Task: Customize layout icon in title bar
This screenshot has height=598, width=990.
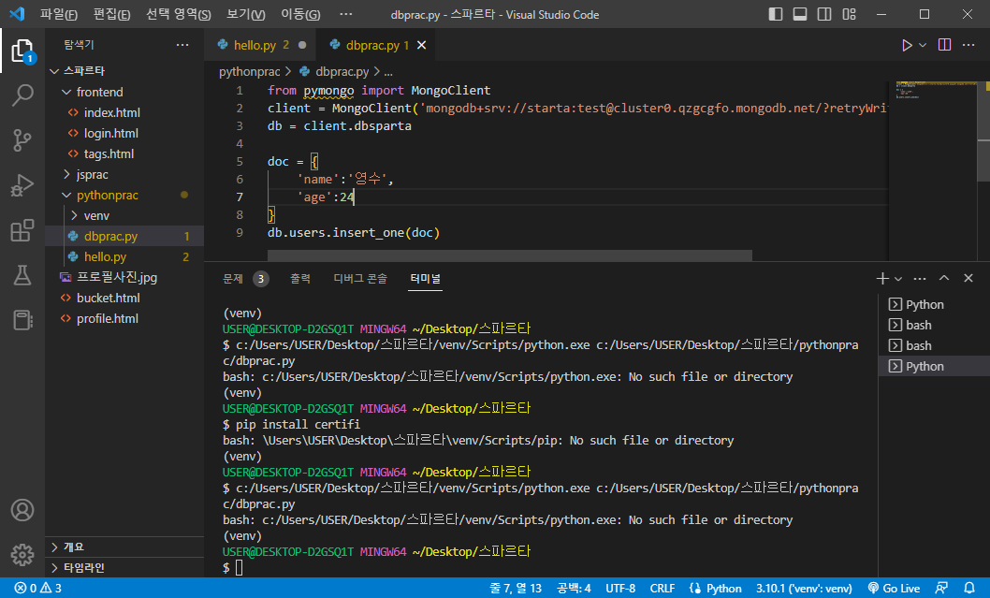Action: (850, 14)
